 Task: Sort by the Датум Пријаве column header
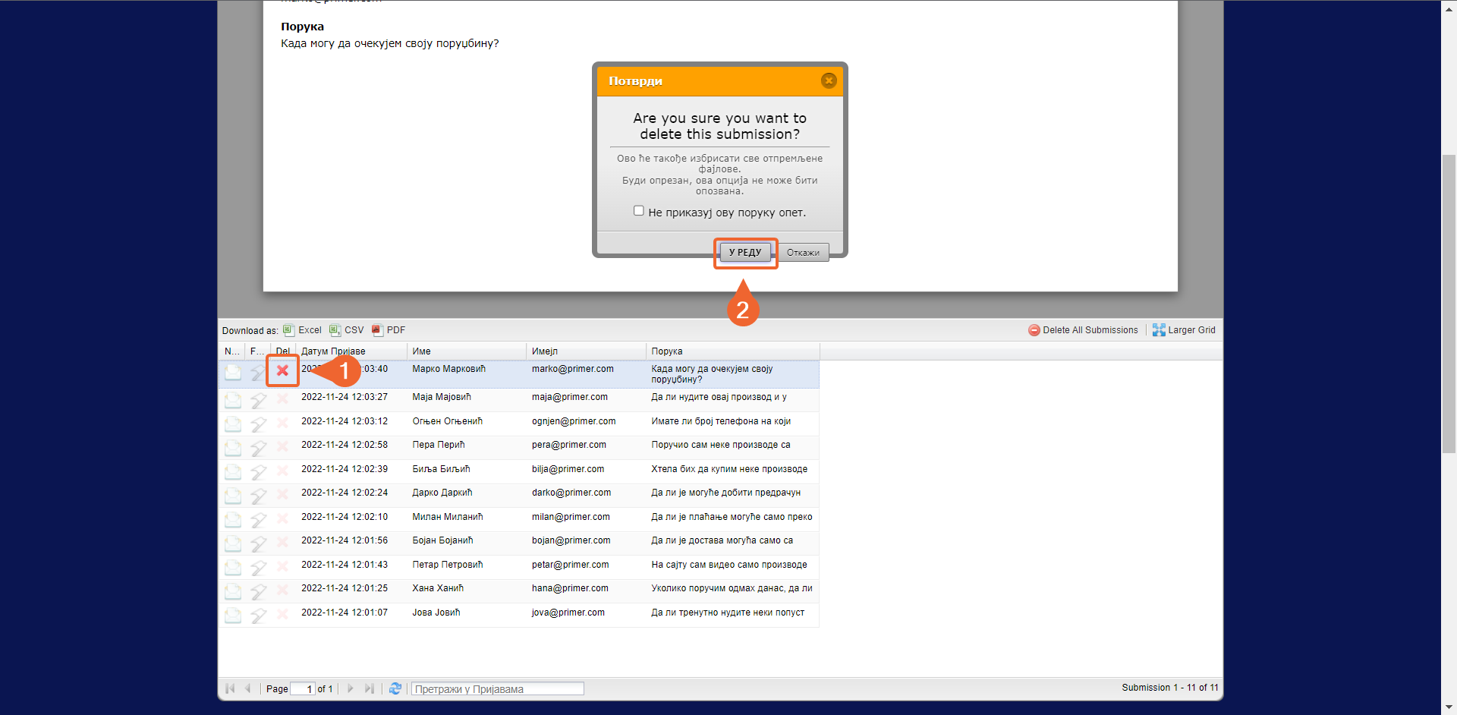click(x=351, y=351)
